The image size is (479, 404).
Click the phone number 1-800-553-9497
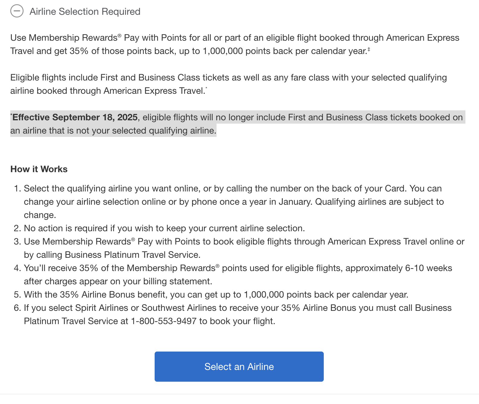point(164,321)
